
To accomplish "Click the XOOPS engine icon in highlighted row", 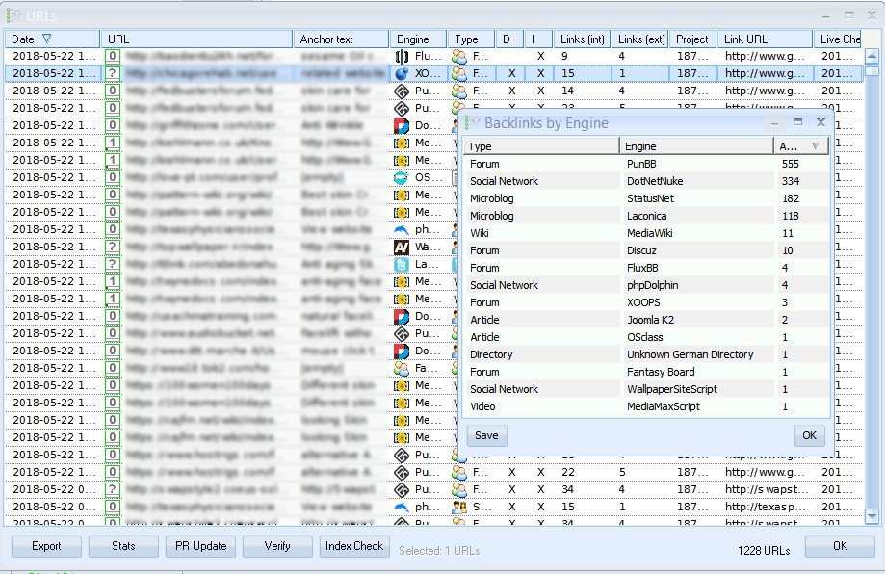I will (403, 74).
